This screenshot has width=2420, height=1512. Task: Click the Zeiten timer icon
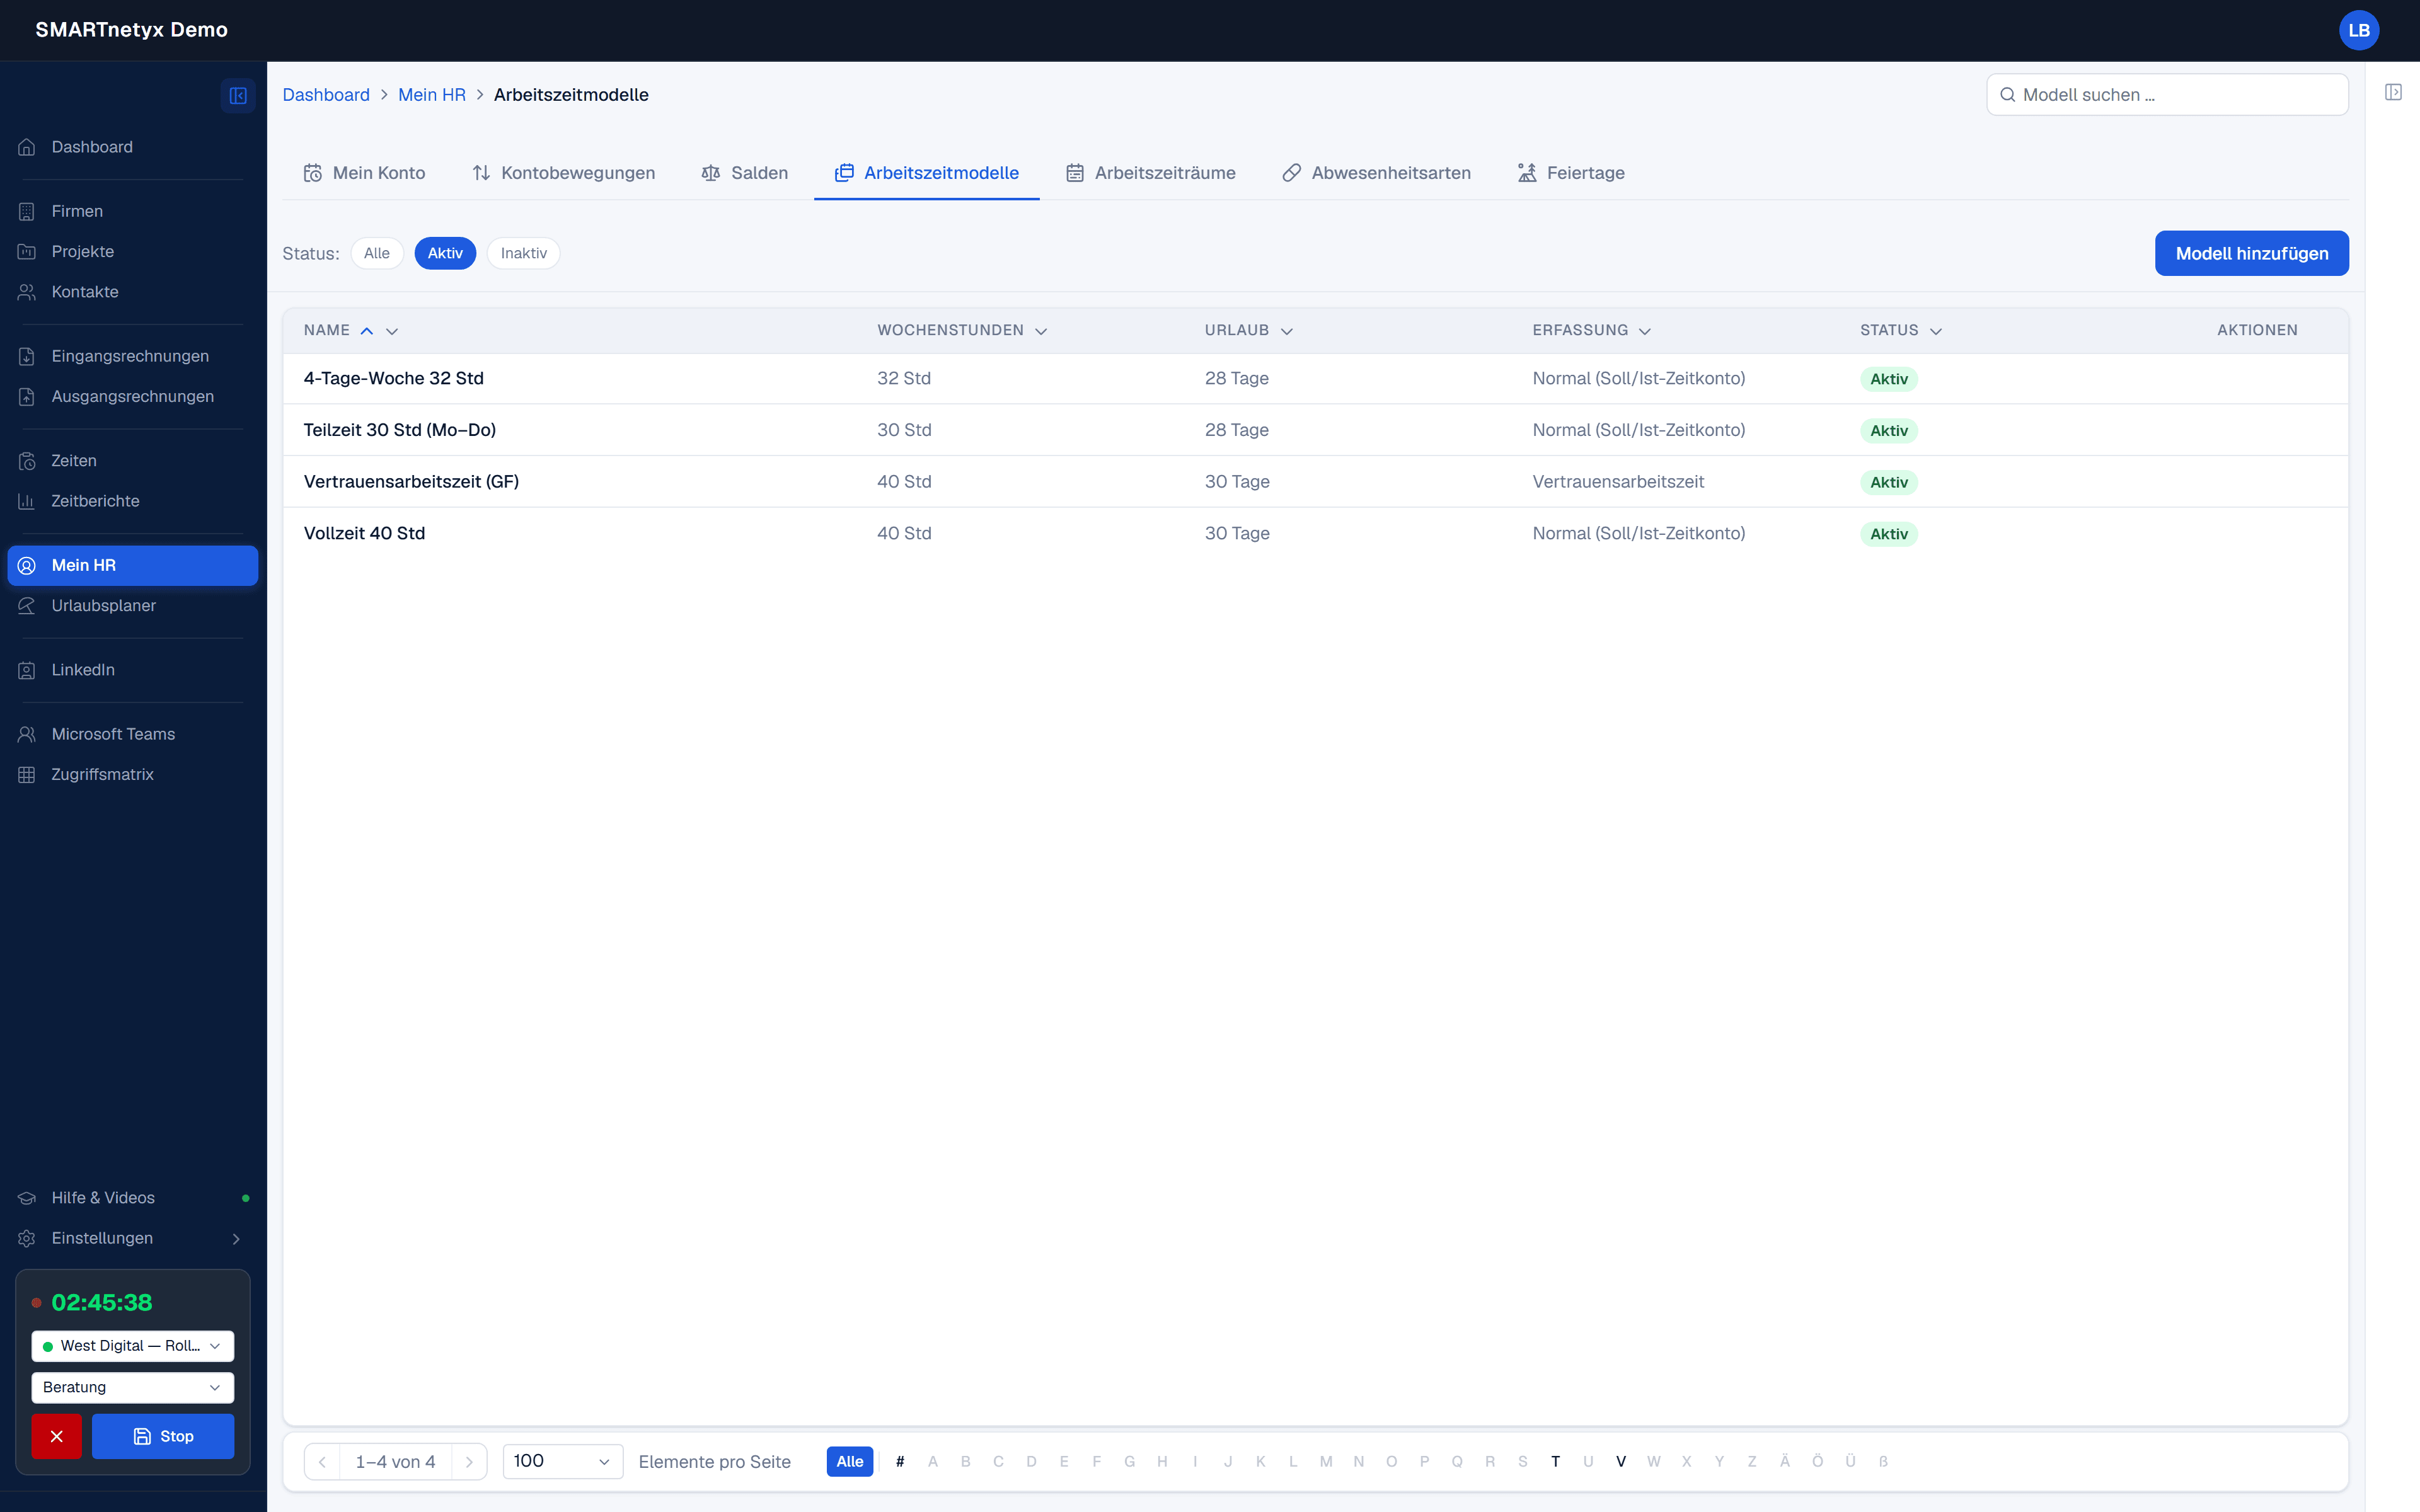(x=27, y=461)
